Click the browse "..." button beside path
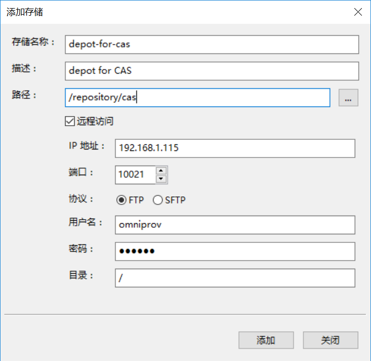371x361 pixels. (x=348, y=98)
